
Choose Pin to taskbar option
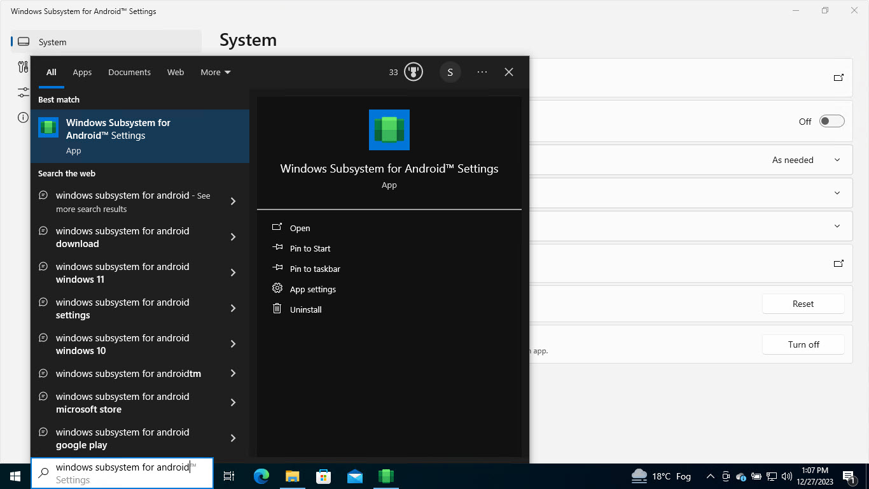click(315, 269)
